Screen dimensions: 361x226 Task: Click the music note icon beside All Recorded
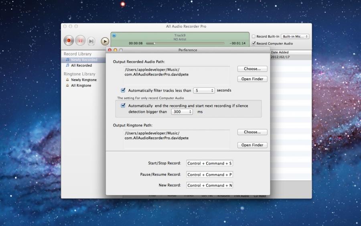(x=67, y=65)
